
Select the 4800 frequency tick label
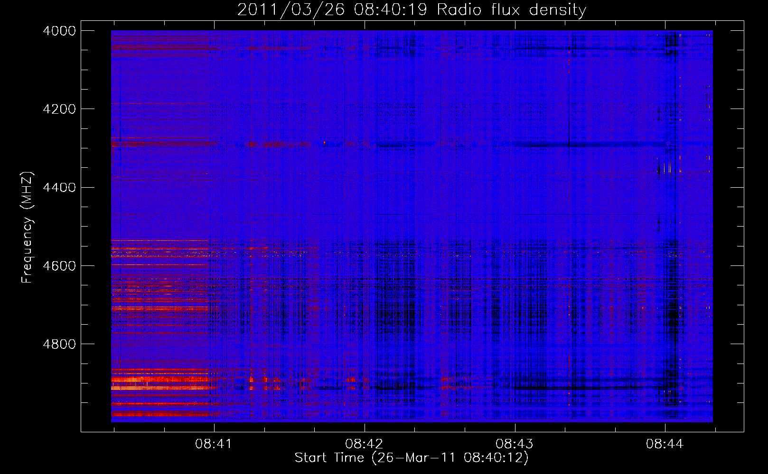[x=59, y=344]
